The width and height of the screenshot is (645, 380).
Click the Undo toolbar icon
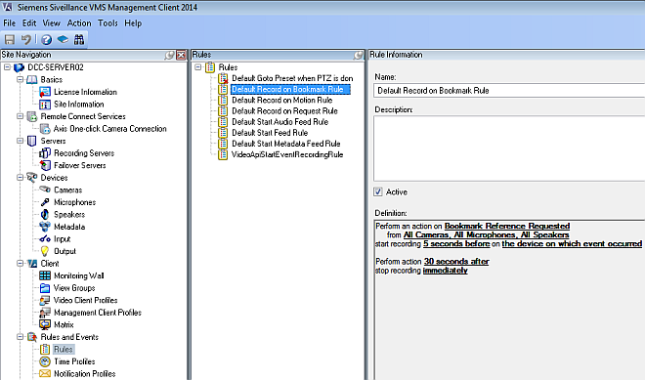pyautogui.click(x=26, y=39)
